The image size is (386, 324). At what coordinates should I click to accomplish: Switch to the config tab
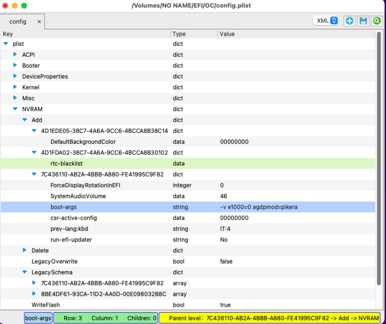point(18,22)
